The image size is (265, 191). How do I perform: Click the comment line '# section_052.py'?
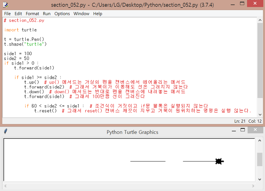tap(24, 20)
